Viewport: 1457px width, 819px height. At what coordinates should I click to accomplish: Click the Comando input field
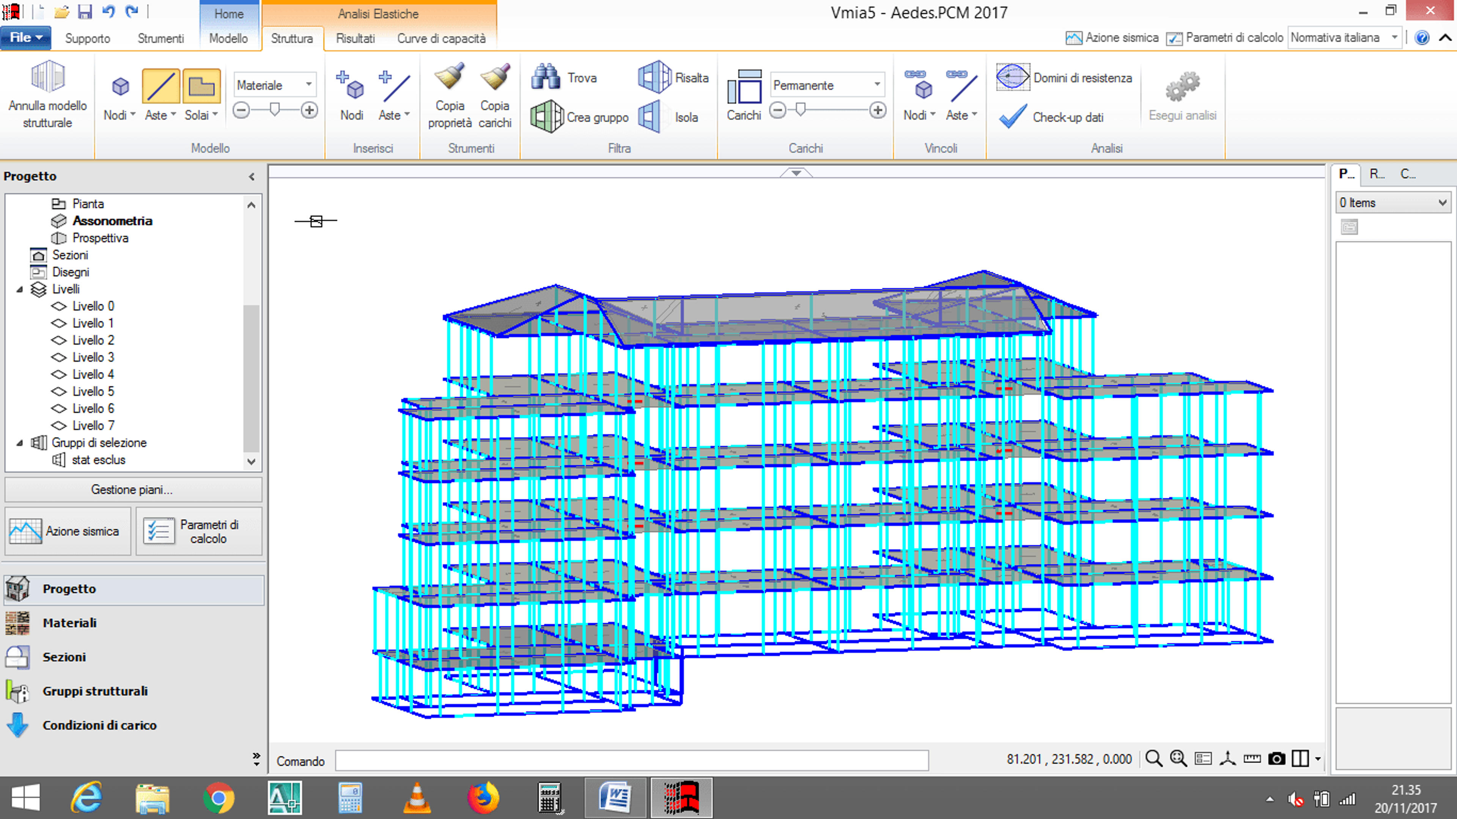pos(632,761)
